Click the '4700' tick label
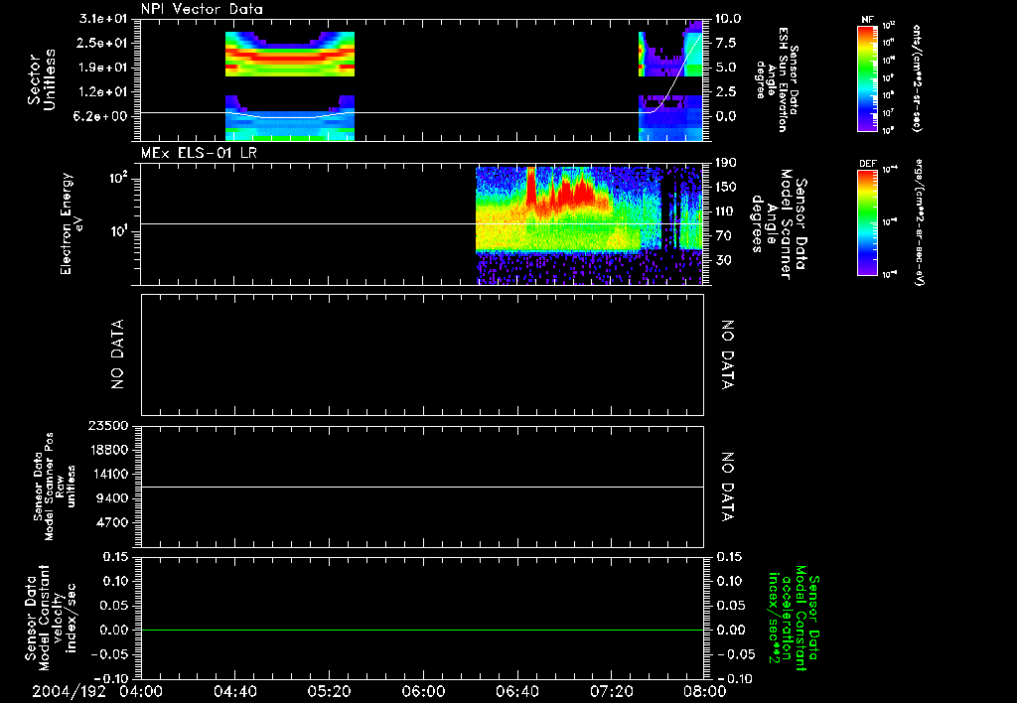Image resolution: width=1017 pixels, height=703 pixels. coord(113,522)
